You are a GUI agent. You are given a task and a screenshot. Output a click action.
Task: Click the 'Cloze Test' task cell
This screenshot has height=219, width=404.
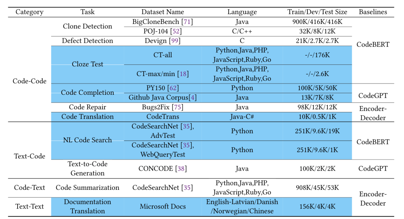[88, 64]
